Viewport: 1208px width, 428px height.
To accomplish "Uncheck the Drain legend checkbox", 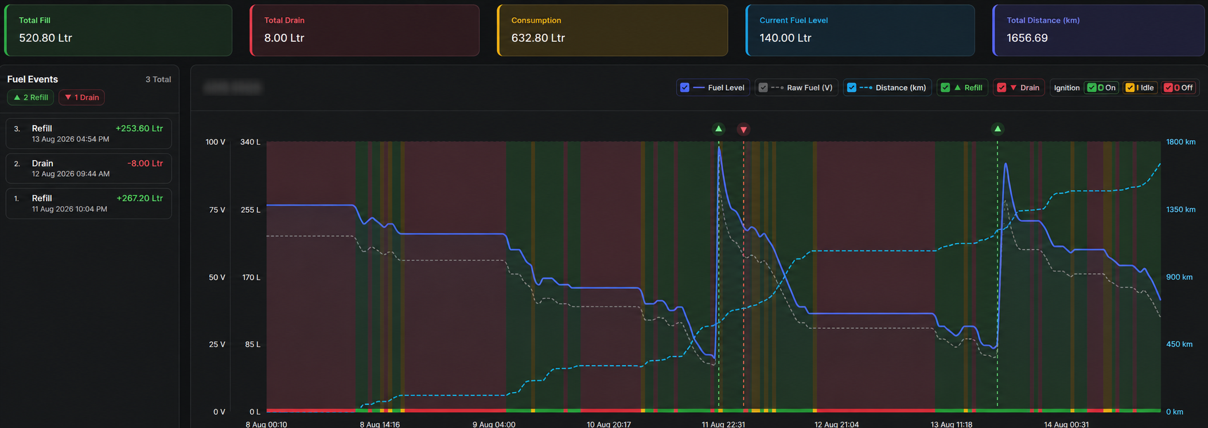I will coord(1002,88).
